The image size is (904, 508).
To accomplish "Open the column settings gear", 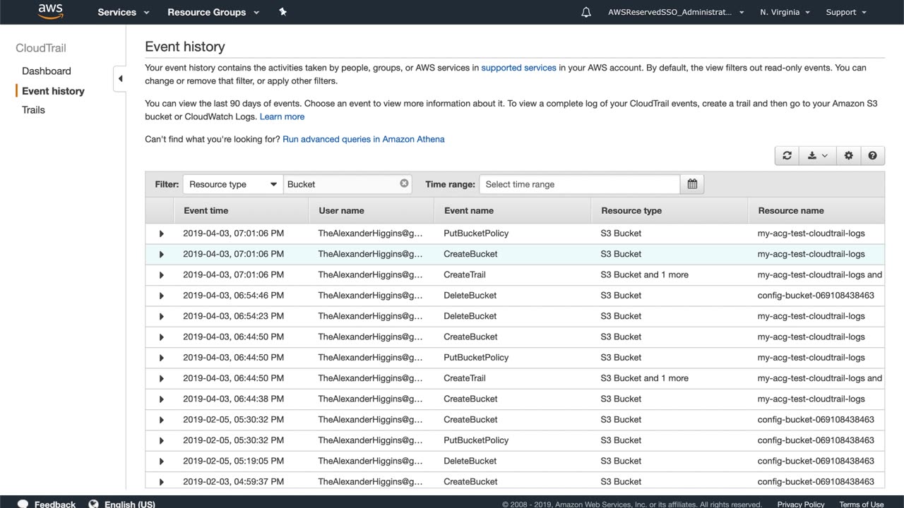I will click(848, 156).
